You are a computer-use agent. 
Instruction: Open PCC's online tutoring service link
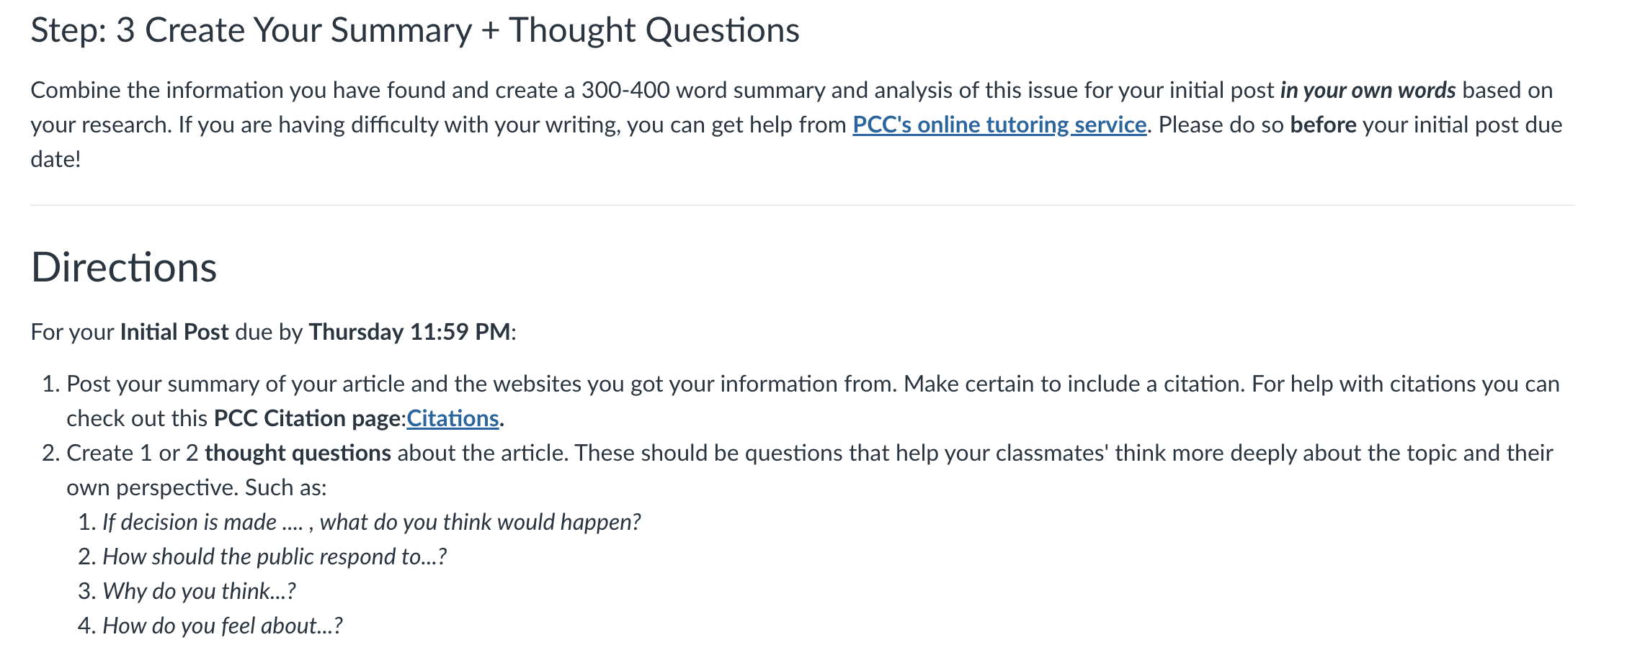click(999, 125)
